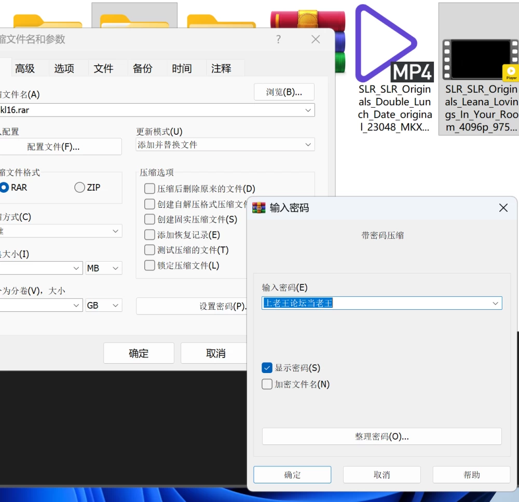Expand the password history dropdown arrow

point(495,303)
